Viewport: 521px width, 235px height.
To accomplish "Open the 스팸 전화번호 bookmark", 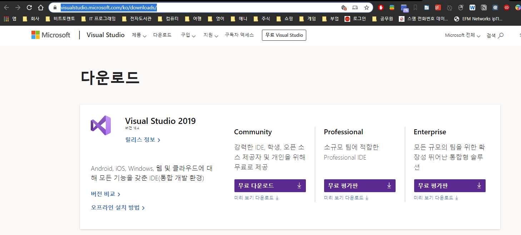I will [424, 19].
